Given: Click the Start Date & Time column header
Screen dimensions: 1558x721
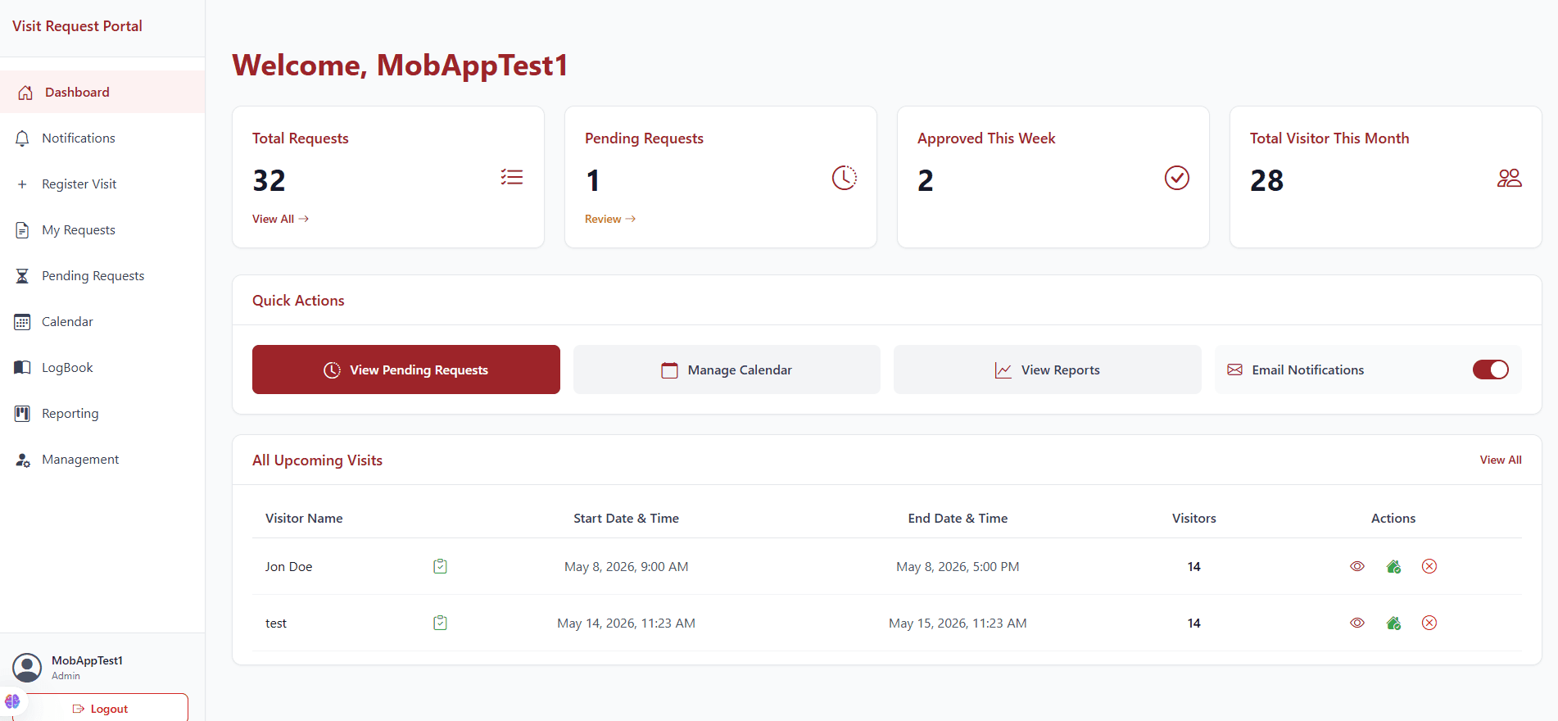Looking at the screenshot, I should (x=627, y=519).
